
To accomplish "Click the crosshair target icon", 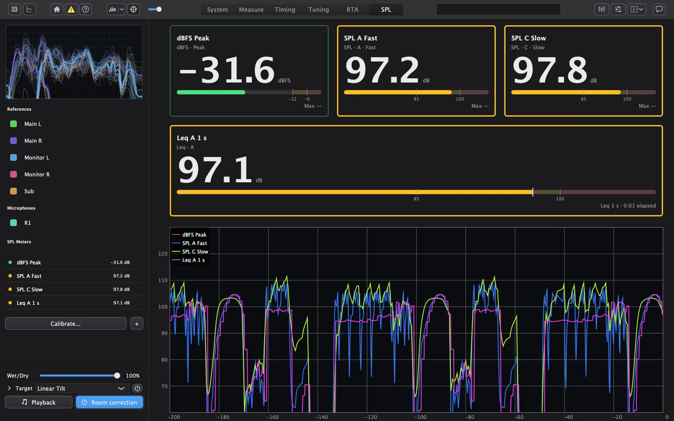I will click(134, 9).
